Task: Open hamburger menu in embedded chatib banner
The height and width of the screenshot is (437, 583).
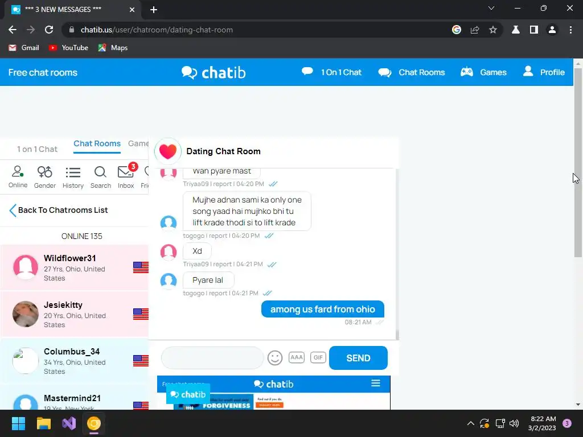Action: tap(376, 383)
